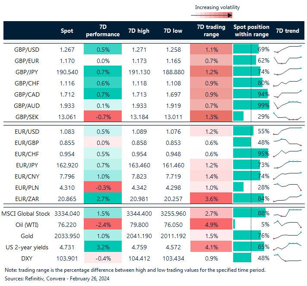The height and width of the screenshot is (286, 307).
Task: Click the Oil (WTI) 7D trend sparkline
Action: [287, 224]
